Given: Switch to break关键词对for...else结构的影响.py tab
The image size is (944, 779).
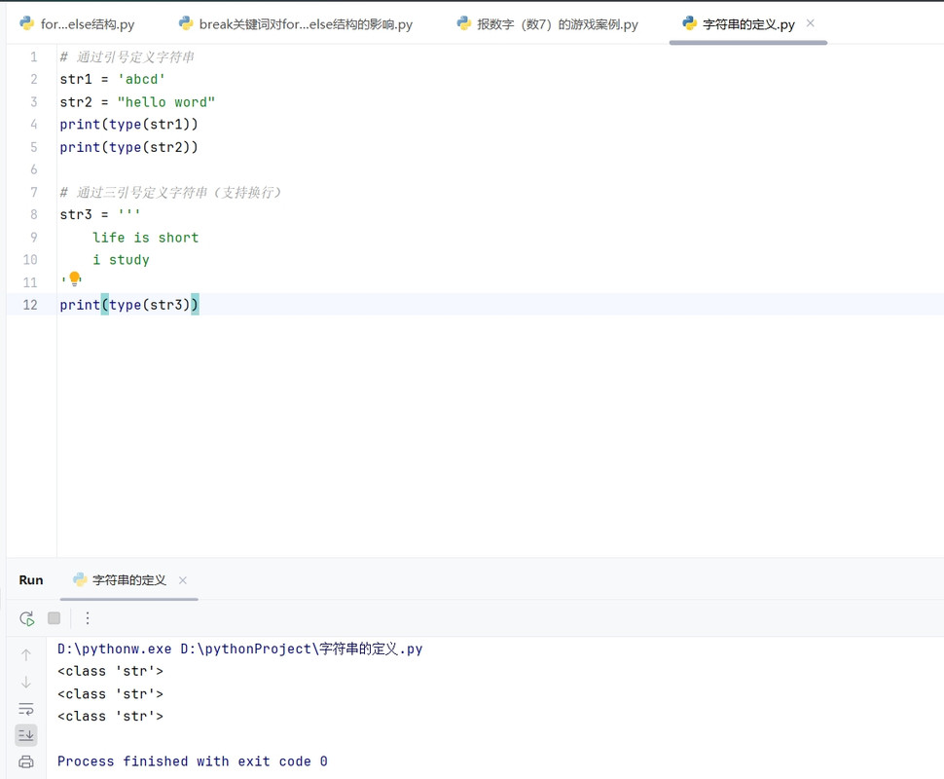Looking at the screenshot, I should pos(296,24).
